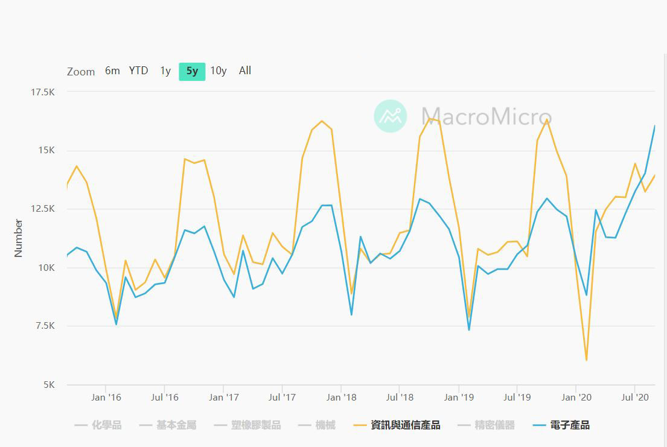Select the highlighted 5y zoom option
The height and width of the screenshot is (447, 667).
192,71
